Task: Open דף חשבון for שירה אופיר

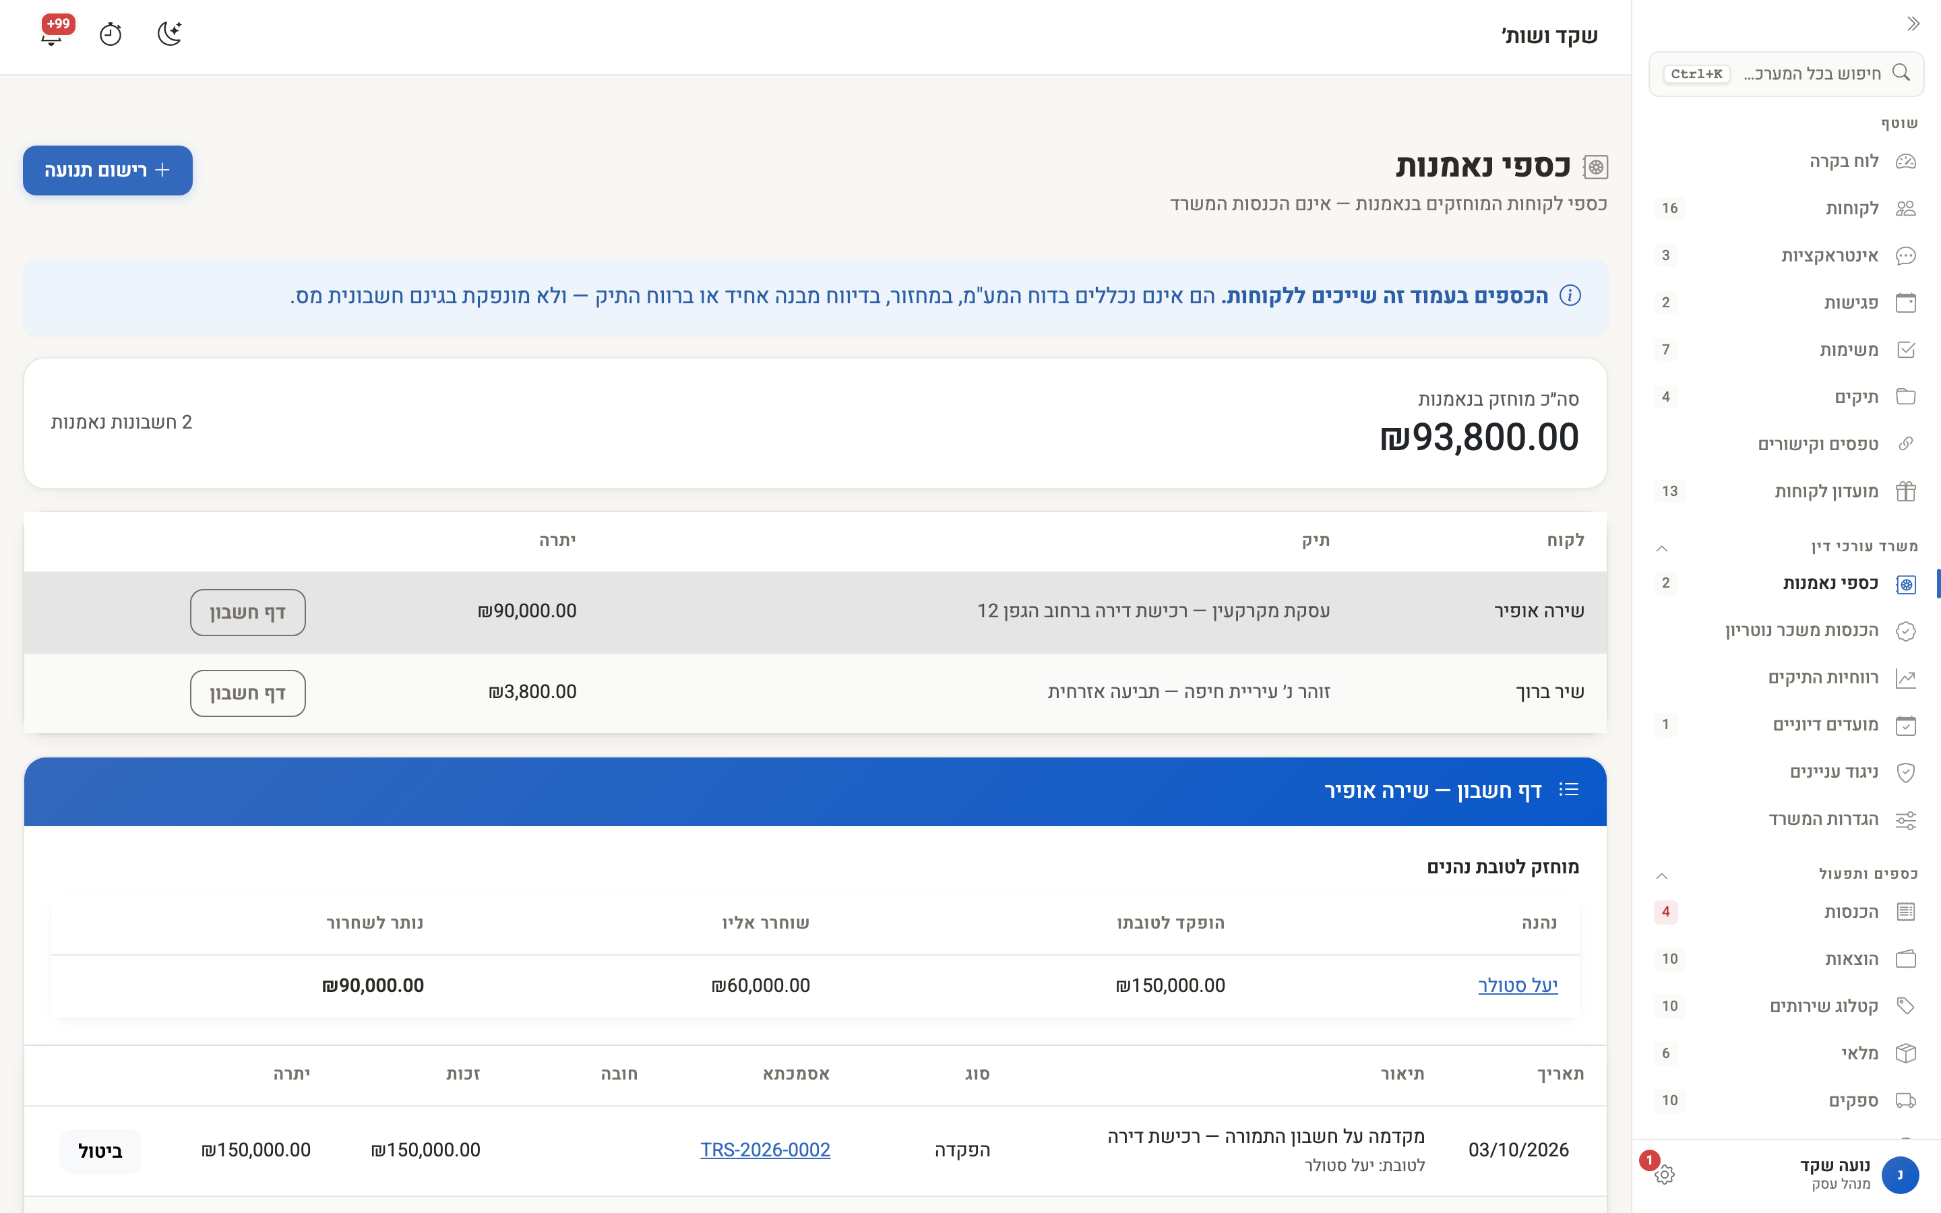Action: (247, 612)
